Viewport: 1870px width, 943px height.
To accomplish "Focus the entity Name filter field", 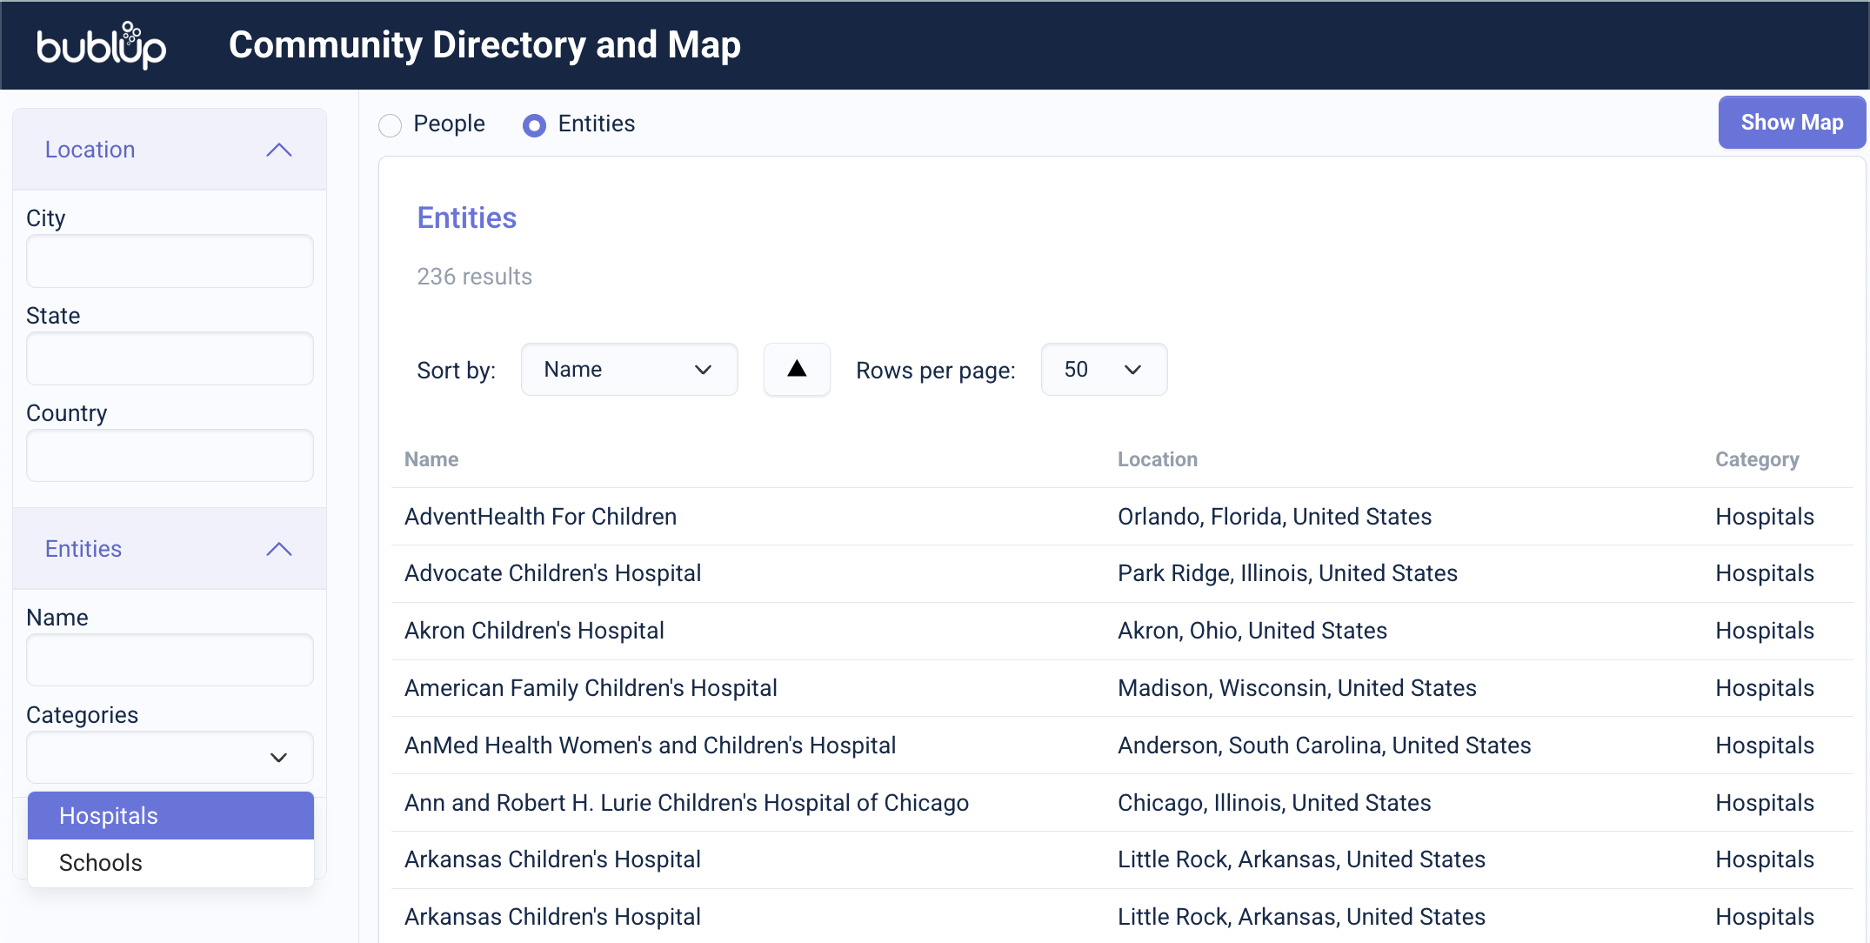I will click(170, 659).
